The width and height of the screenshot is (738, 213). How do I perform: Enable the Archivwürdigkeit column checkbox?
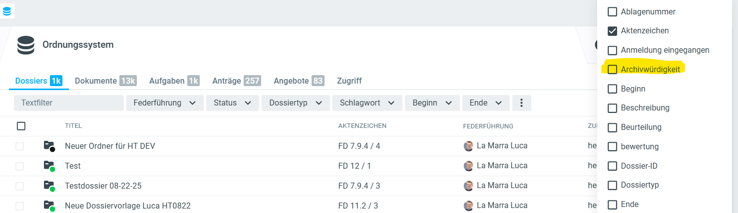(x=612, y=69)
